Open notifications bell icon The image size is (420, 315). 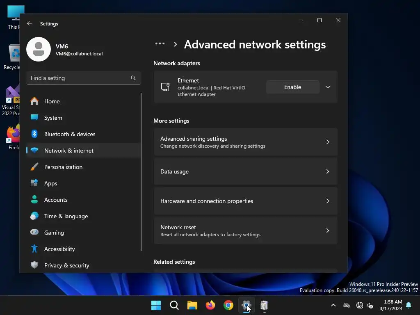click(409, 305)
